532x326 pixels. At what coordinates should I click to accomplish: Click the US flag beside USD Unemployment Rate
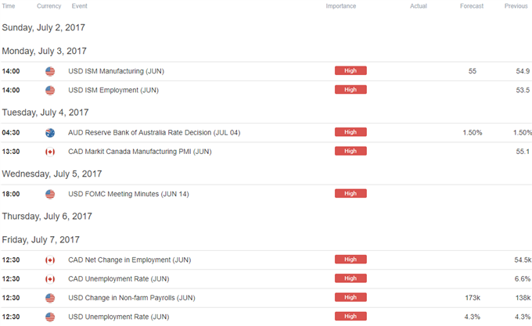(50, 317)
